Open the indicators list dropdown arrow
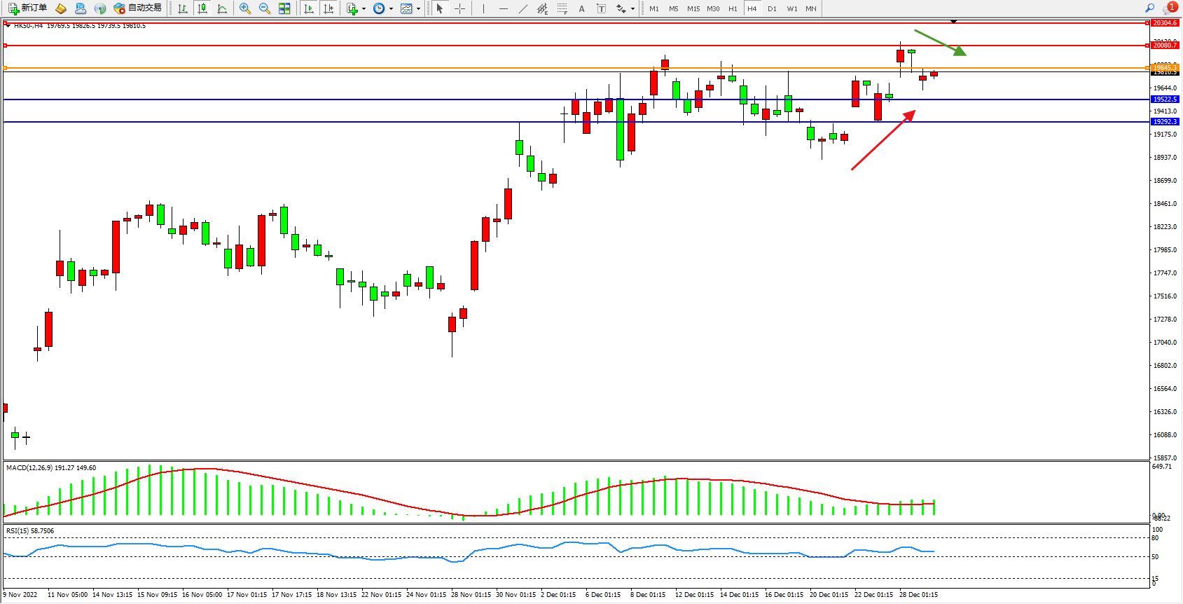The height and width of the screenshot is (604, 1183). point(364,9)
